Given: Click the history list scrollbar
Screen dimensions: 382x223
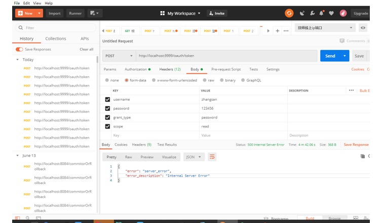Looking at the screenshot, I should coord(97,60).
